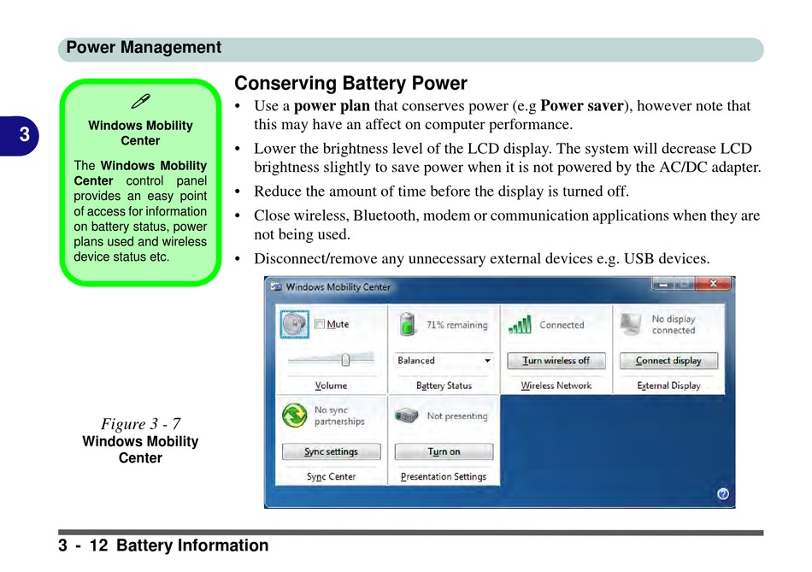Click the Windows Mobility Center title icon
Viewport: 812px width, 572px height.
click(276, 286)
